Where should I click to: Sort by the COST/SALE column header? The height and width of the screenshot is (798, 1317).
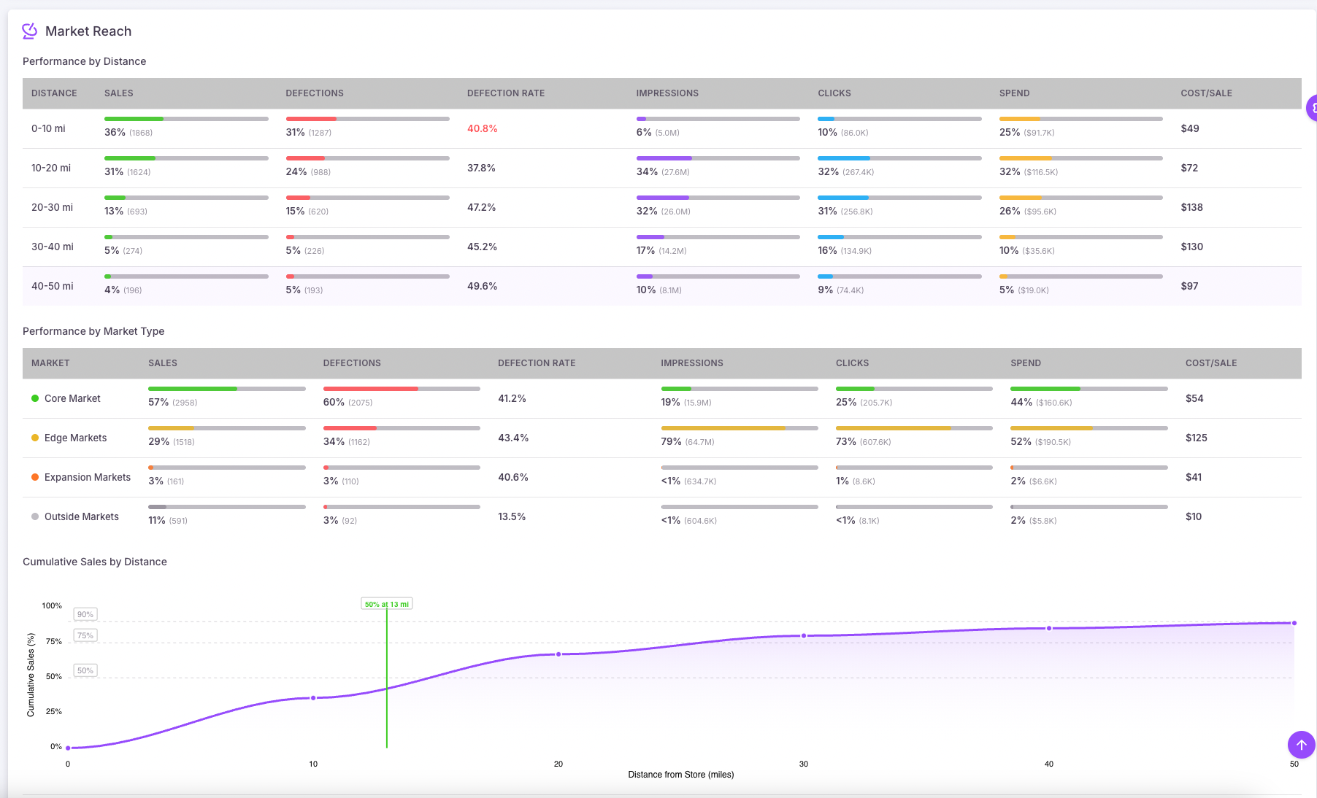(1206, 93)
